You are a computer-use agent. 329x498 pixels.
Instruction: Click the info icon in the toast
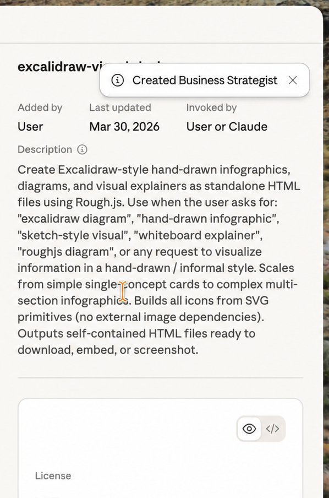117,80
